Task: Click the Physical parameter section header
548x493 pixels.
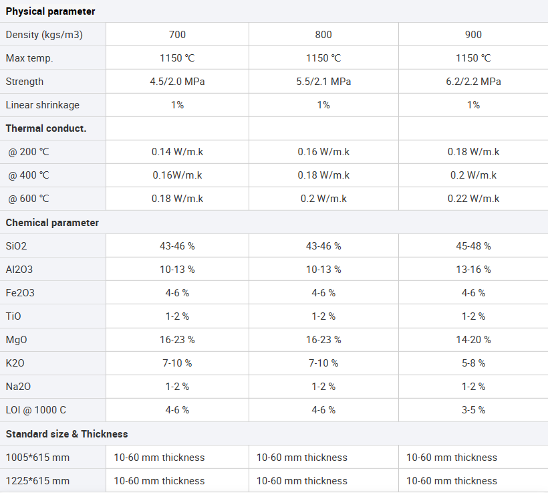Action: point(50,11)
